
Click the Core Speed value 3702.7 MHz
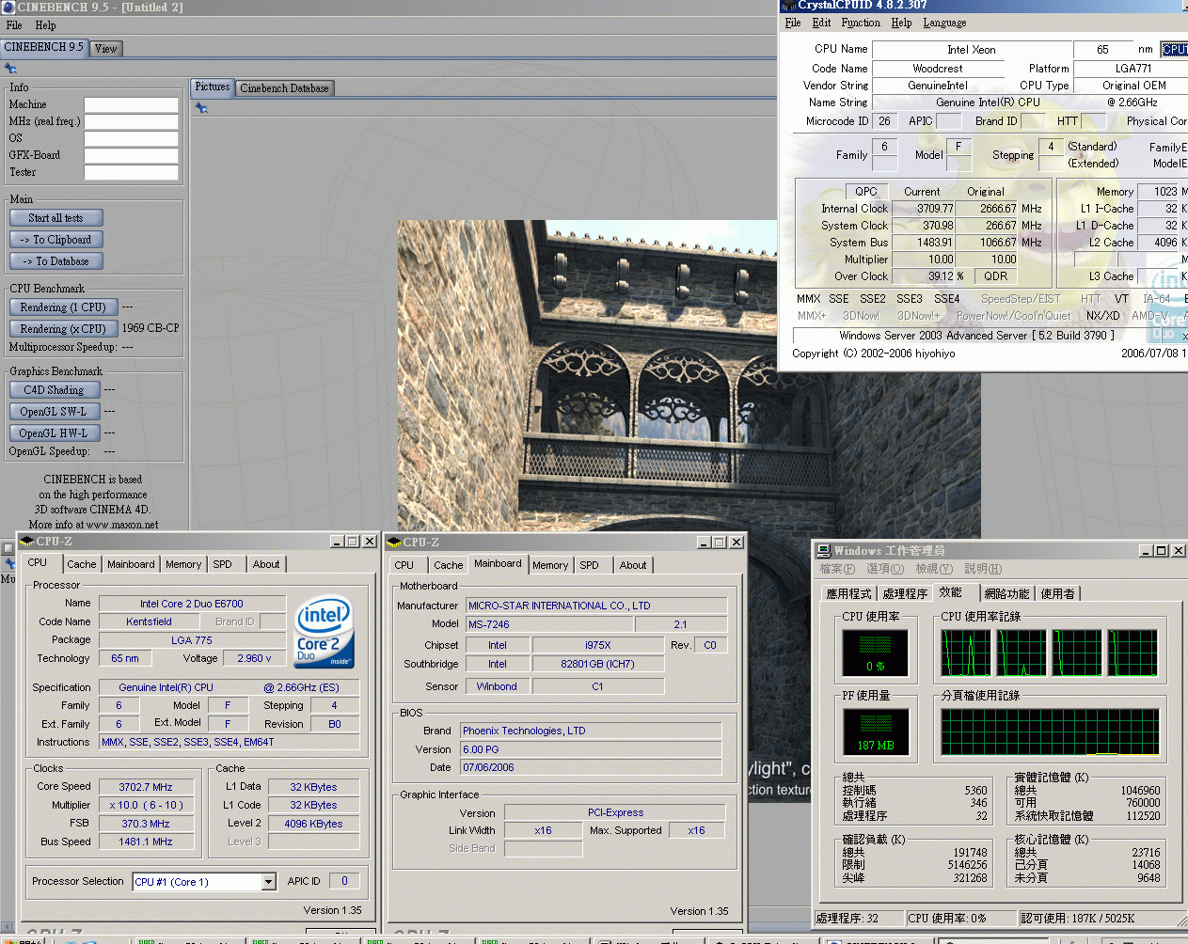[x=146, y=787]
